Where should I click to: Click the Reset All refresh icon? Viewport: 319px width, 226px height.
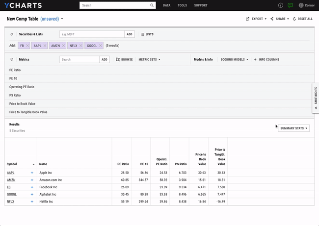point(294,19)
